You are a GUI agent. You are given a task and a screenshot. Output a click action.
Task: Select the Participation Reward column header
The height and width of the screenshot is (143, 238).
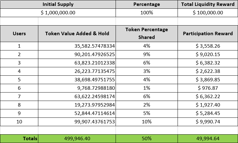click(x=208, y=33)
